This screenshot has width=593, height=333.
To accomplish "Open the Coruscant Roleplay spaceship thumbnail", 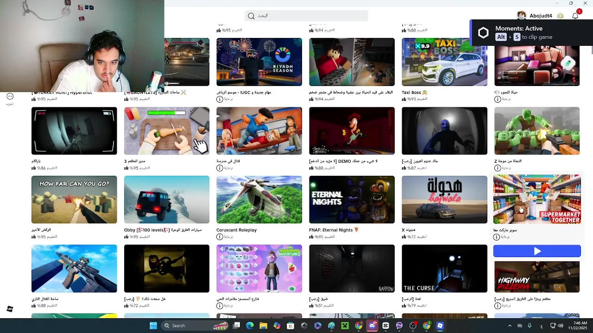I will click(259, 200).
